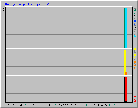Click the orange Sites legend label

pos(135,65)
